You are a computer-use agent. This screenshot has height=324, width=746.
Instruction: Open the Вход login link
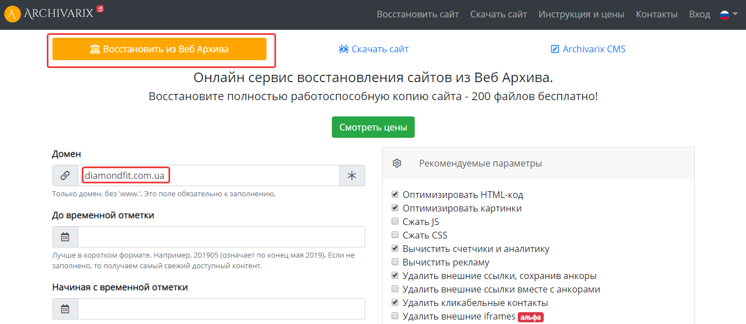(x=699, y=14)
